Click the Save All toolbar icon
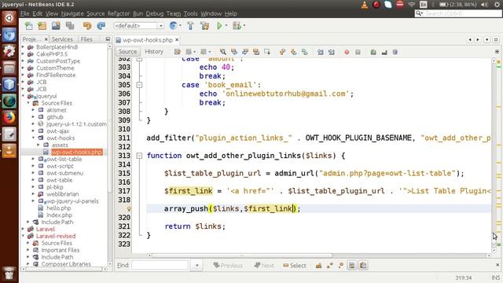The height and width of the screenshot is (283, 503). (70, 26)
